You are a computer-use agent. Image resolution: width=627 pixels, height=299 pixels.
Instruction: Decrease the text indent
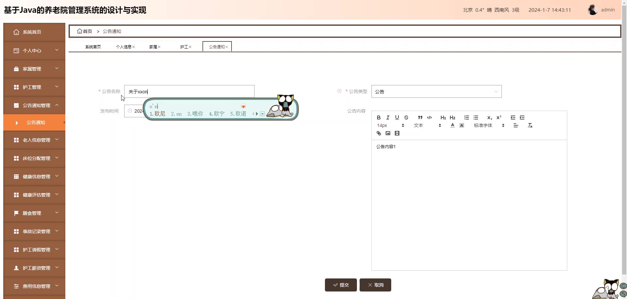513,118
